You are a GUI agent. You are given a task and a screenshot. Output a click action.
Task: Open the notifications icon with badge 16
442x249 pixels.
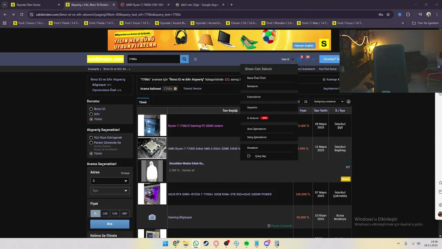(306, 59)
